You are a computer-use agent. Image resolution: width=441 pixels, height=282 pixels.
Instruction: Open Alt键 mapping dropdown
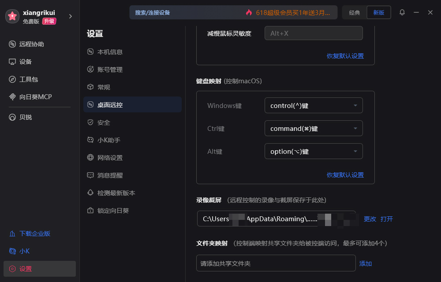pos(314,152)
